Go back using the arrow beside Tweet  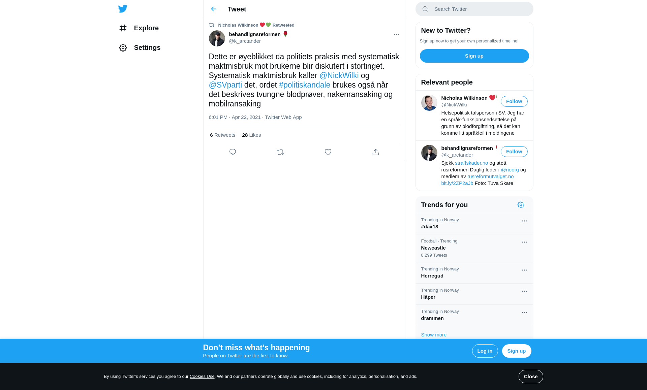[214, 9]
